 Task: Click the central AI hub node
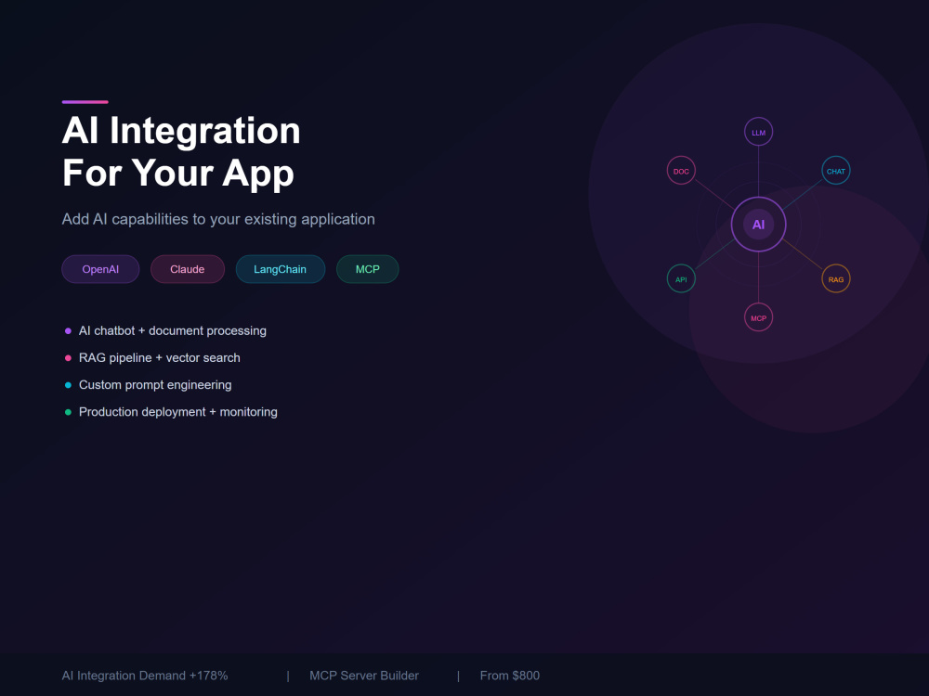(758, 225)
